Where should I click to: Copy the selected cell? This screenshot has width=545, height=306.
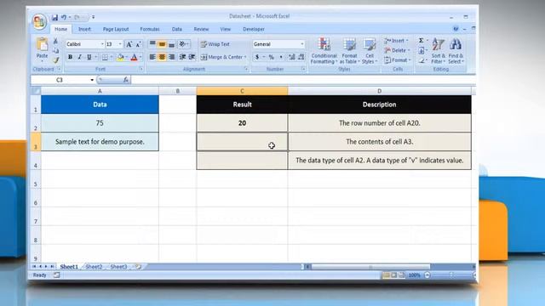(55, 51)
